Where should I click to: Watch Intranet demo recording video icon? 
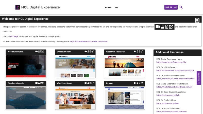(135, 83)
